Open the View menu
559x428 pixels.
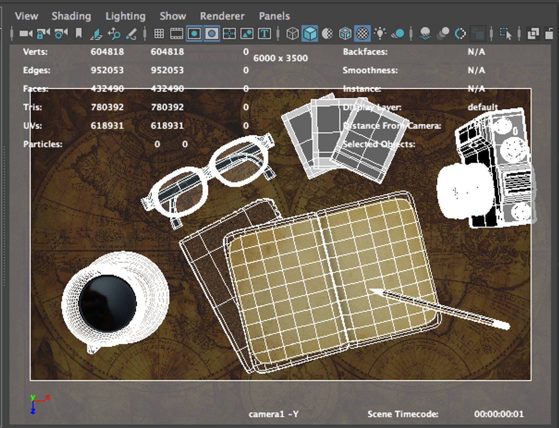pyautogui.click(x=27, y=16)
